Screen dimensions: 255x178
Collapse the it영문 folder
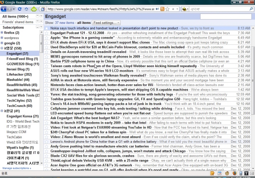coord(2,48)
